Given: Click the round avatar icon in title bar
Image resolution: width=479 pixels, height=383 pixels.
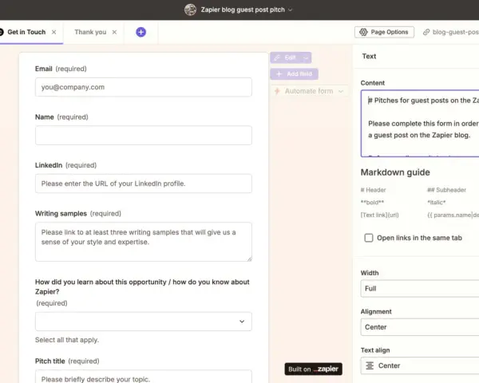Looking at the screenshot, I should click(190, 10).
